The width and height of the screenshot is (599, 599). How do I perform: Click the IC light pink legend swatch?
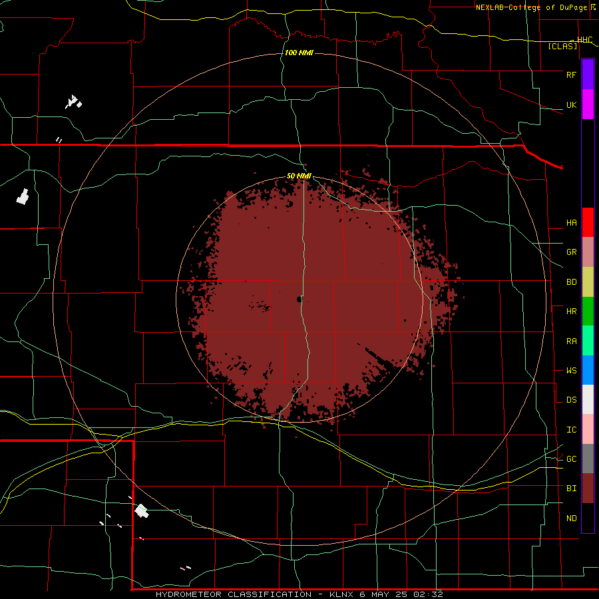pos(588,429)
